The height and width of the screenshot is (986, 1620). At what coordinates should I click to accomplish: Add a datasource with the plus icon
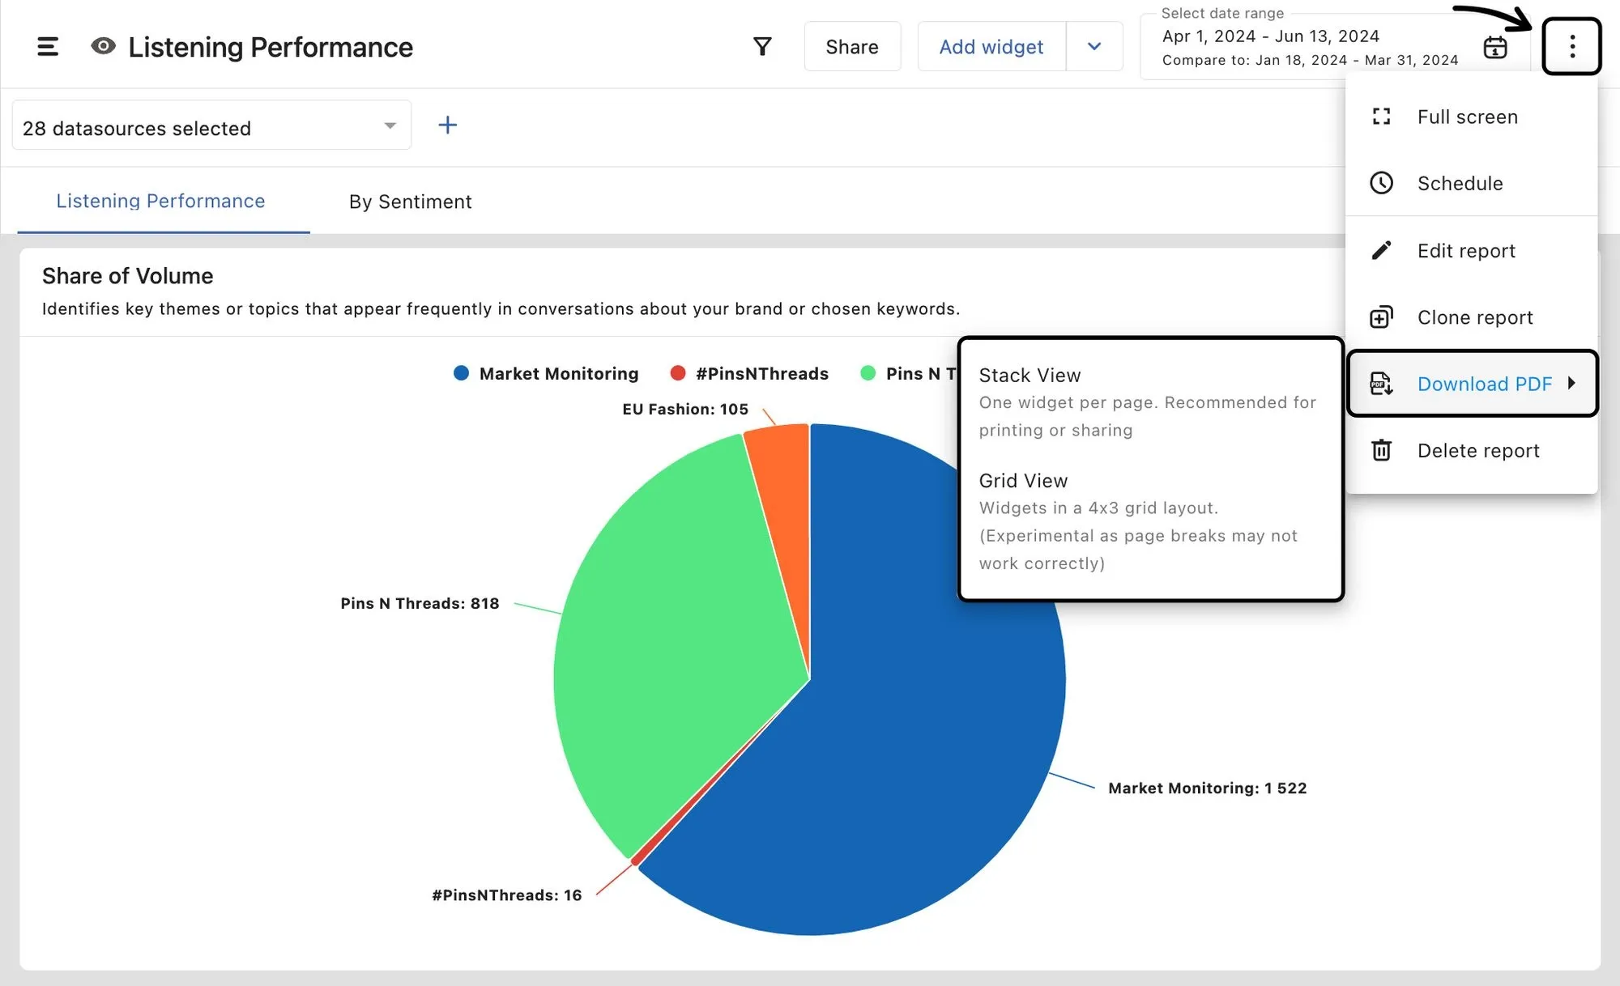[x=448, y=125]
